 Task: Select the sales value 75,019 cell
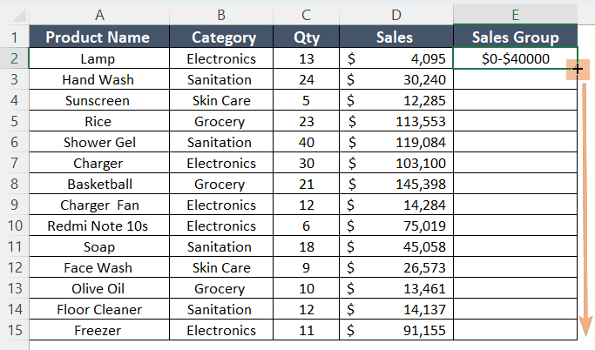click(396, 226)
